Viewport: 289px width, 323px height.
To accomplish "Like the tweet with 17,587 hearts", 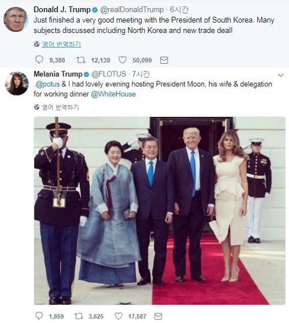I will click(118, 316).
